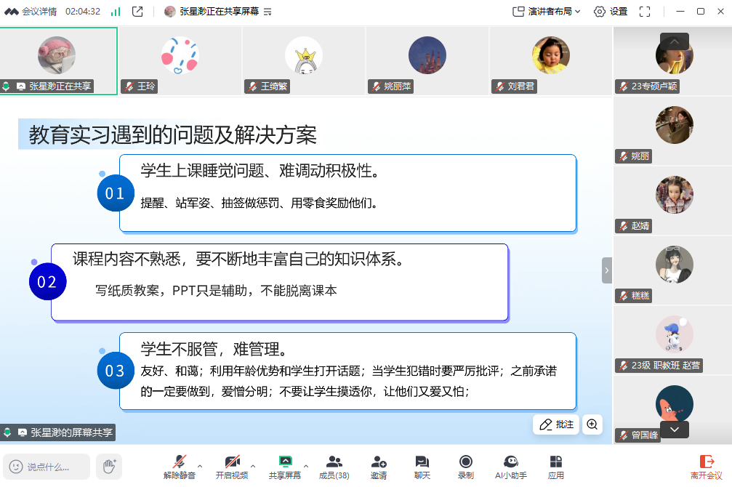Unmute microphone with 解除静音 button
This screenshot has width=732, height=487.
click(x=179, y=462)
